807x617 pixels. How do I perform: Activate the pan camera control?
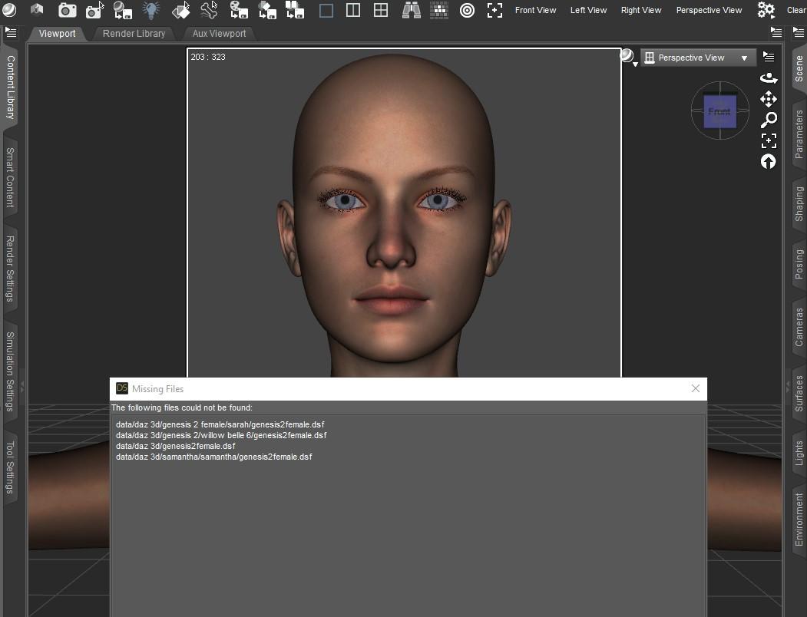pos(769,99)
